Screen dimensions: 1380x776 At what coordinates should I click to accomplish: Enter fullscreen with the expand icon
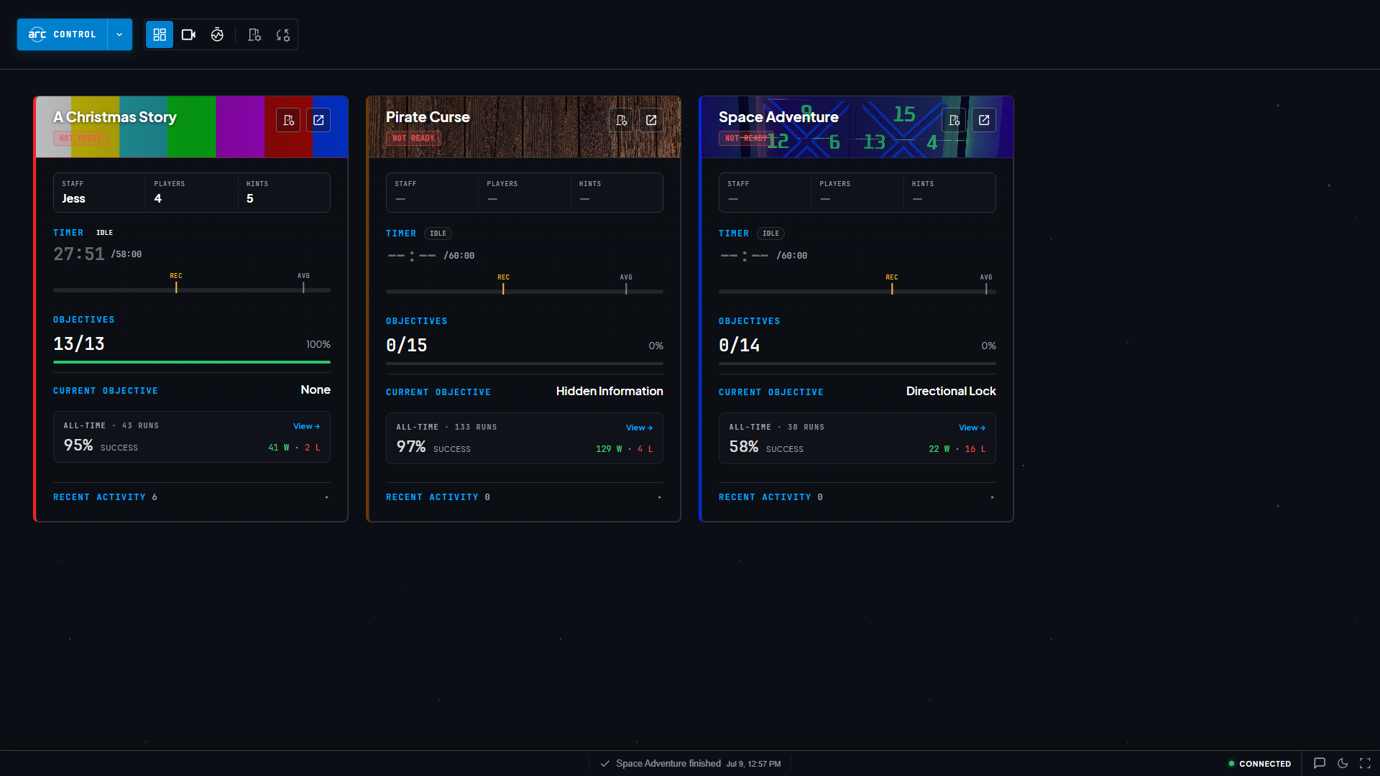[x=1365, y=764]
